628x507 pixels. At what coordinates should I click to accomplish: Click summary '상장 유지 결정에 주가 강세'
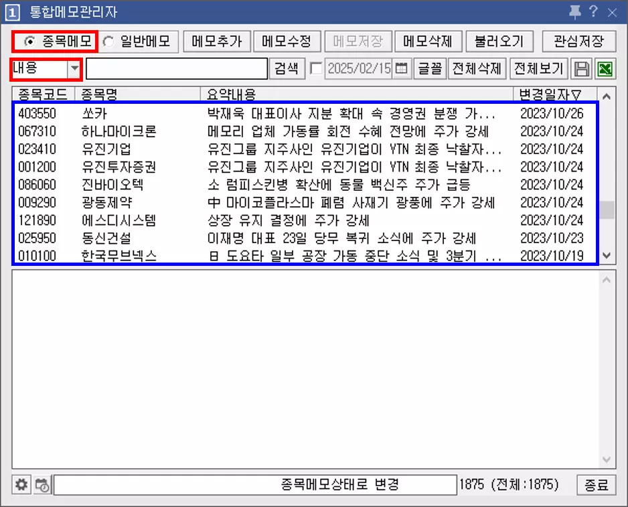[289, 220]
